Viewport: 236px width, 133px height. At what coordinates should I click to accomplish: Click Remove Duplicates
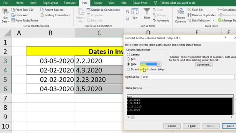point(202,15)
